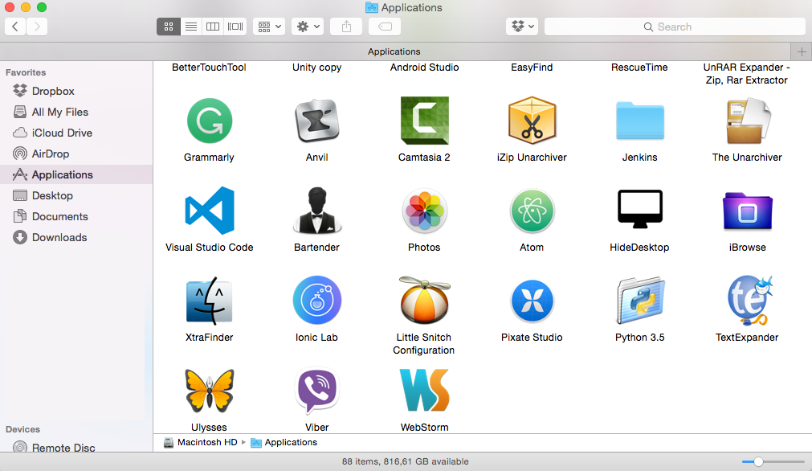812x471 pixels.
Task: Click the Share toolbar button
Action: click(x=346, y=27)
